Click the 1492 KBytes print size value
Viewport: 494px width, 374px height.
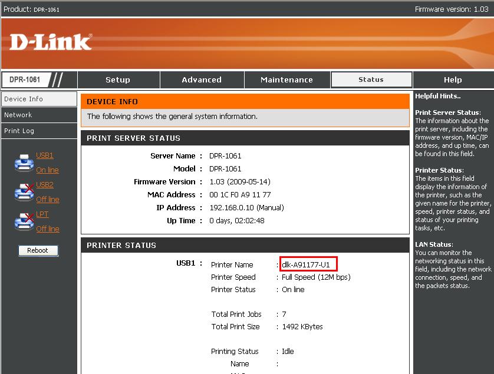click(x=302, y=327)
